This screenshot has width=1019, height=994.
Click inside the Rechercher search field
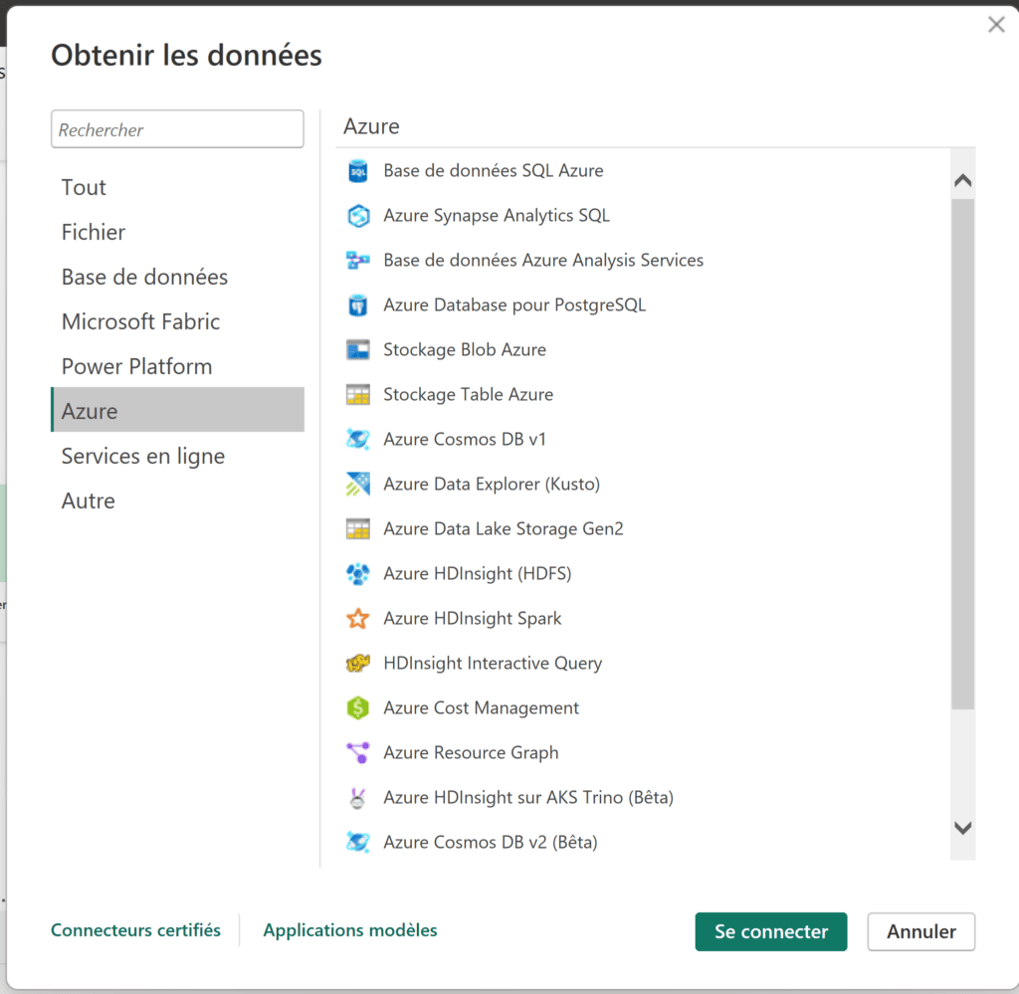click(177, 129)
